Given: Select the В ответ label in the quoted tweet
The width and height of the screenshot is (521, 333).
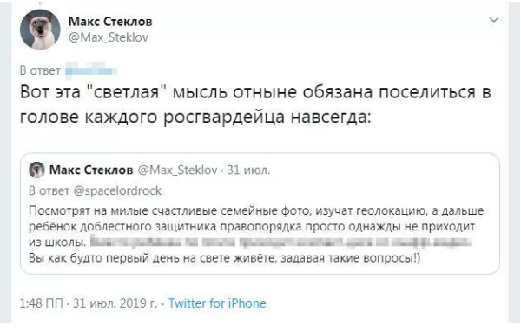Looking at the screenshot, I should point(49,190).
